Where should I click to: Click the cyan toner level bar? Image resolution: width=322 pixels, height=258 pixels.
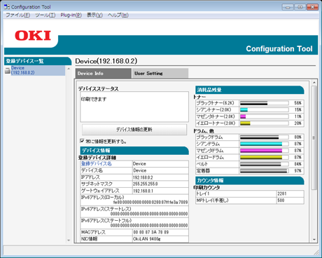(265, 110)
